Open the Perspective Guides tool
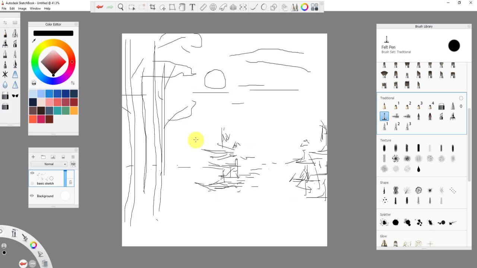Screen dimensions: 477x268 click(x=233, y=7)
